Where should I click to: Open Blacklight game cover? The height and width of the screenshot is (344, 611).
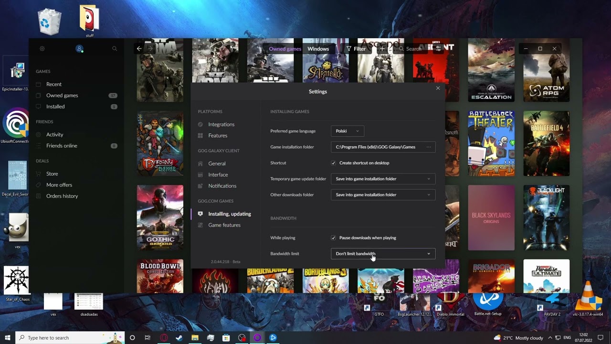547,217
